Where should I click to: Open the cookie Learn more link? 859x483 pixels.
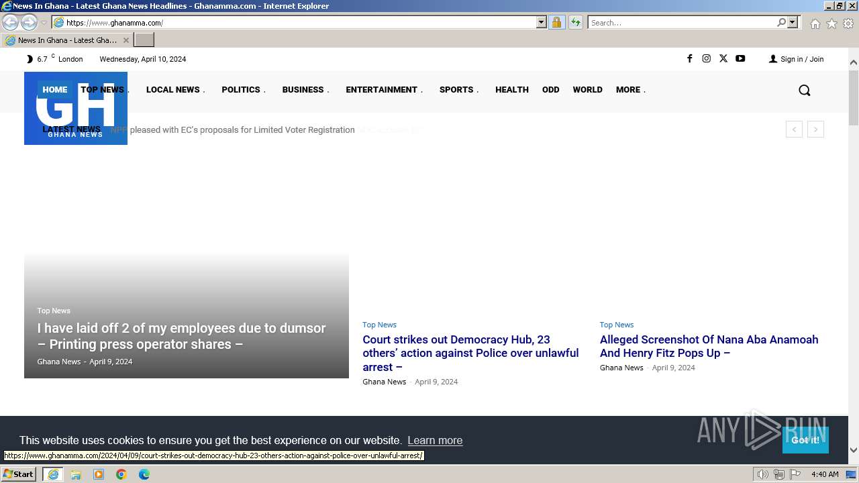(435, 440)
